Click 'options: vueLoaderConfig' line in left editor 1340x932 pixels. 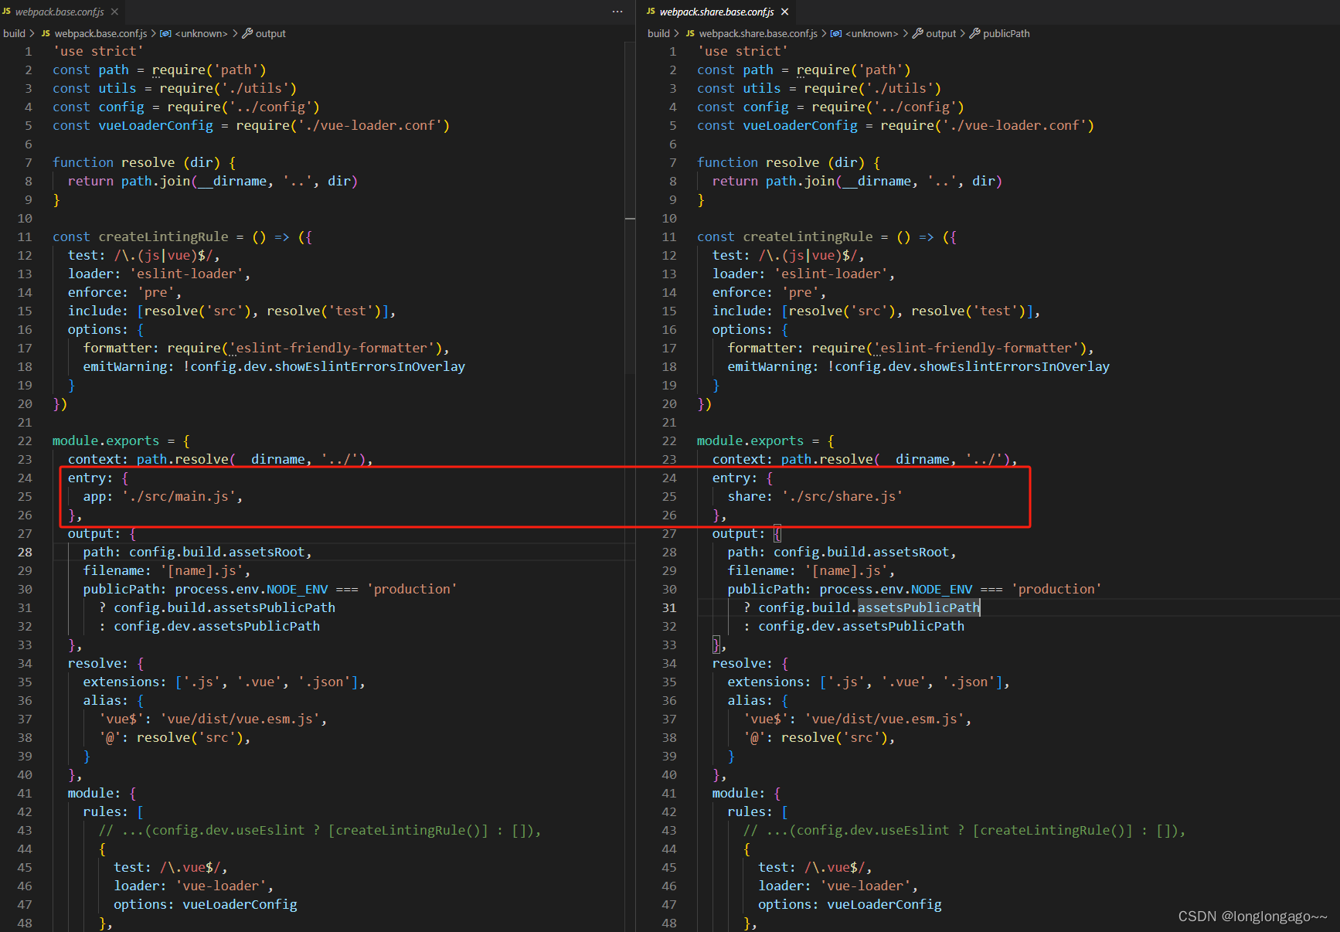pyautogui.click(x=205, y=904)
